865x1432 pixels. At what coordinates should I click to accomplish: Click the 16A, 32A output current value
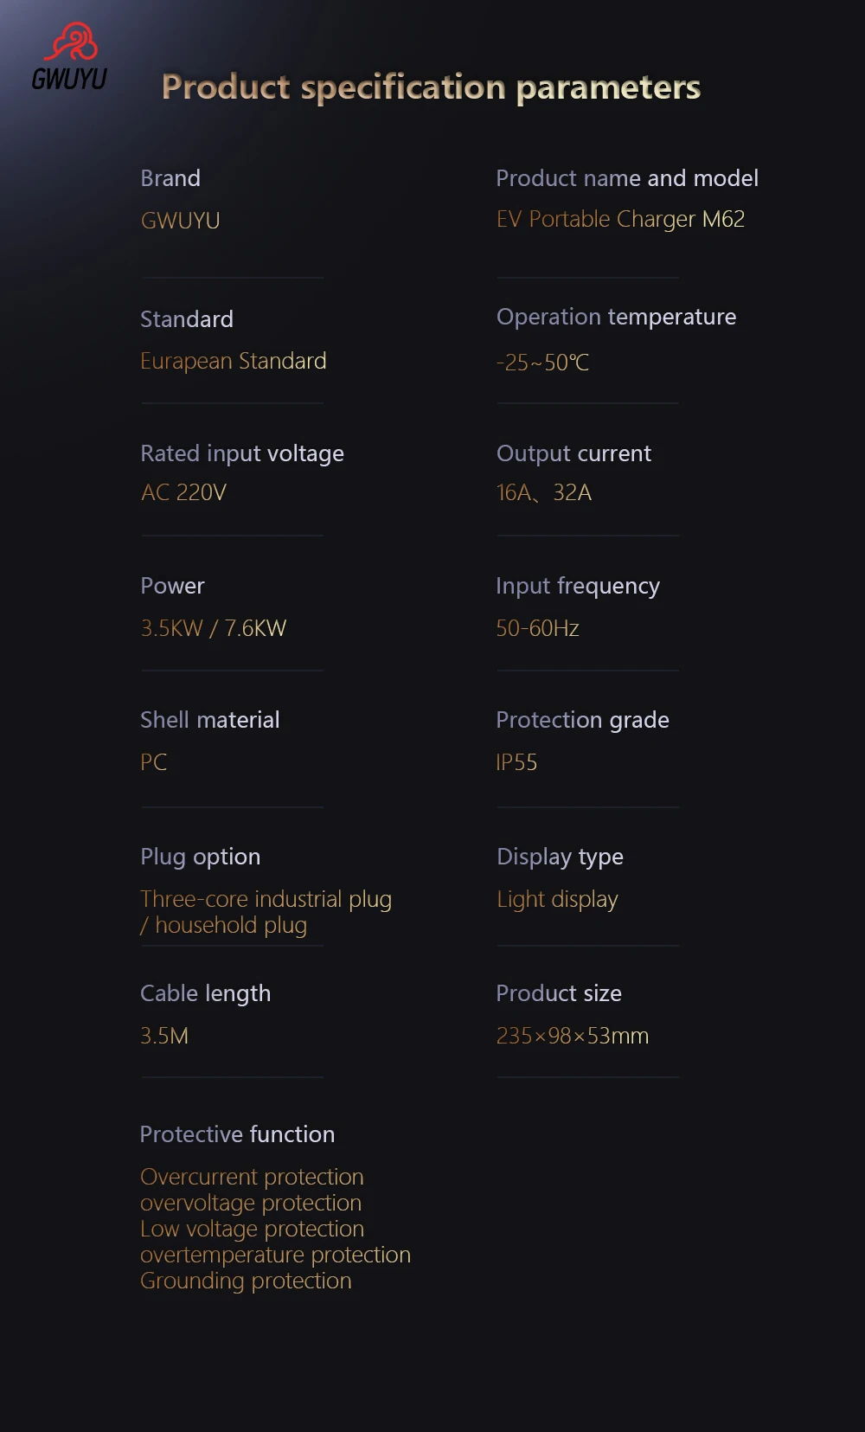coord(544,492)
